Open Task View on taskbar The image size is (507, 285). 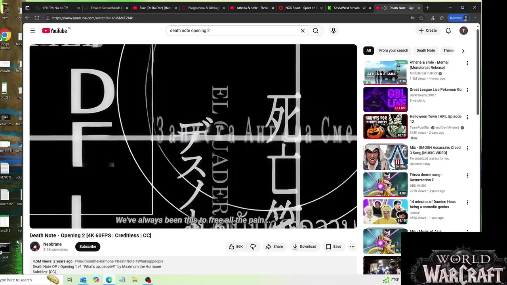pos(69,280)
